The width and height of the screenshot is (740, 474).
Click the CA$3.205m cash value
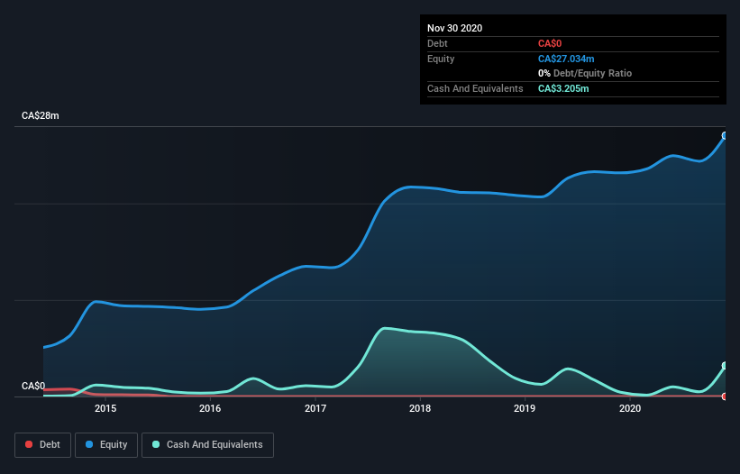tap(563, 88)
